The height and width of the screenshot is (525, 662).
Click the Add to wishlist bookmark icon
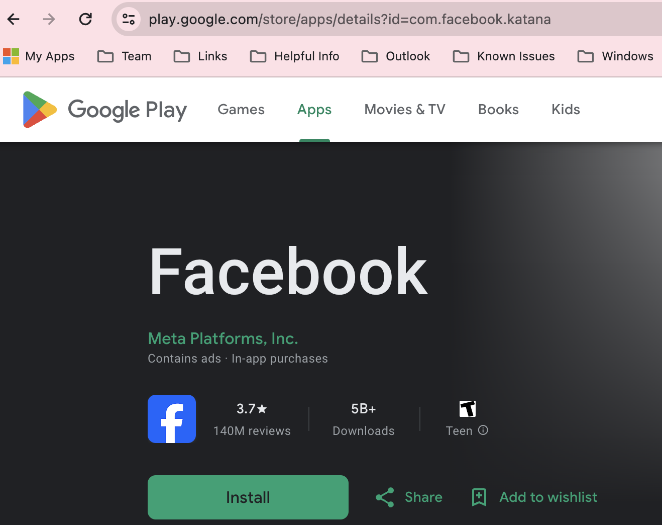(x=479, y=497)
